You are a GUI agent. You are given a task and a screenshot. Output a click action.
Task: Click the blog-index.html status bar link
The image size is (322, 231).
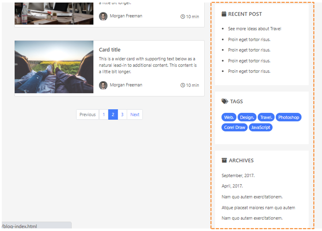point(20,226)
